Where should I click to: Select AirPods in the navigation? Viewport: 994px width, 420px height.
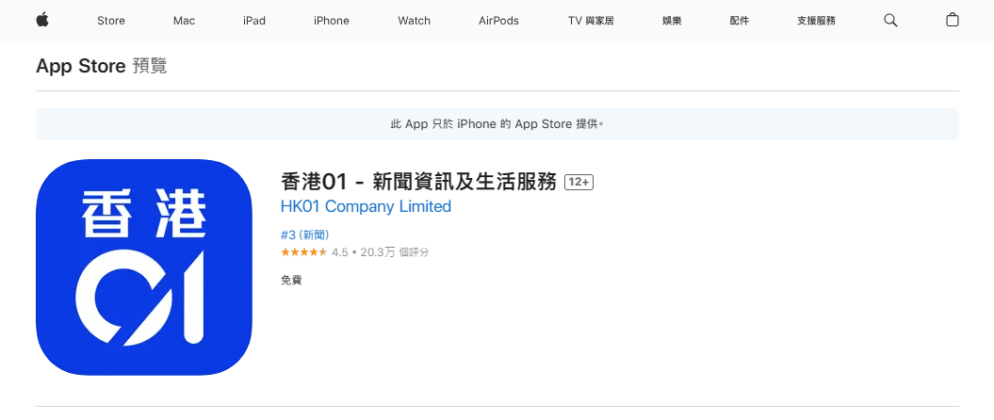pyautogui.click(x=498, y=21)
